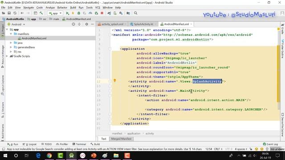Fold the application tag at line 5
This screenshot has width=285, height=160.
tap(110, 49)
